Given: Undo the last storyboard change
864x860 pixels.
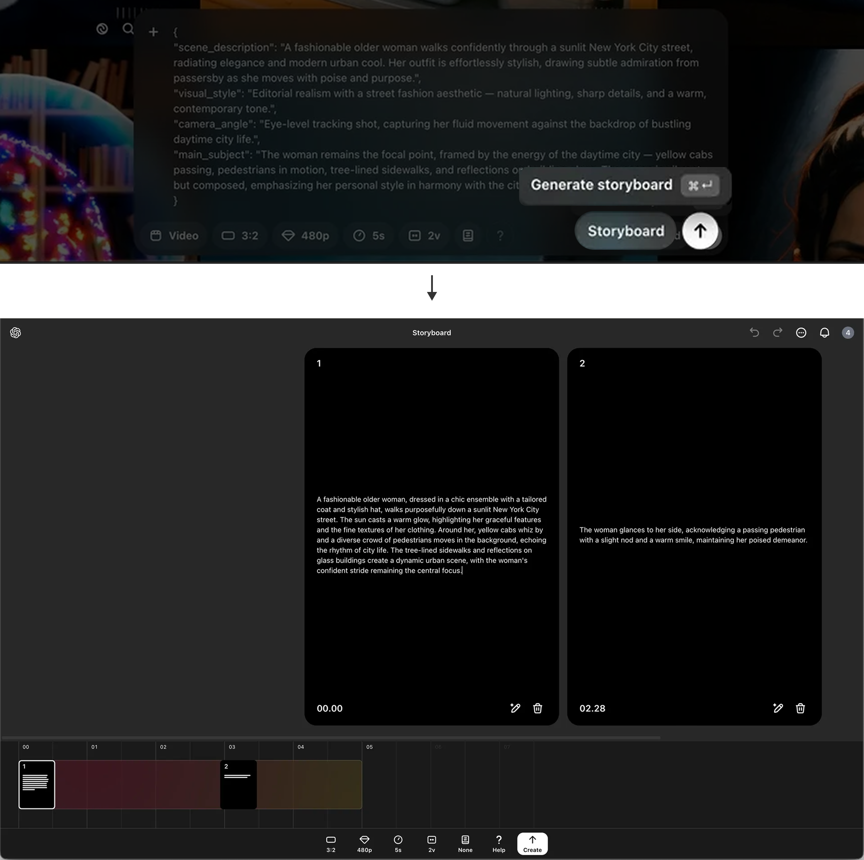Looking at the screenshot, I should pos(754,333).
